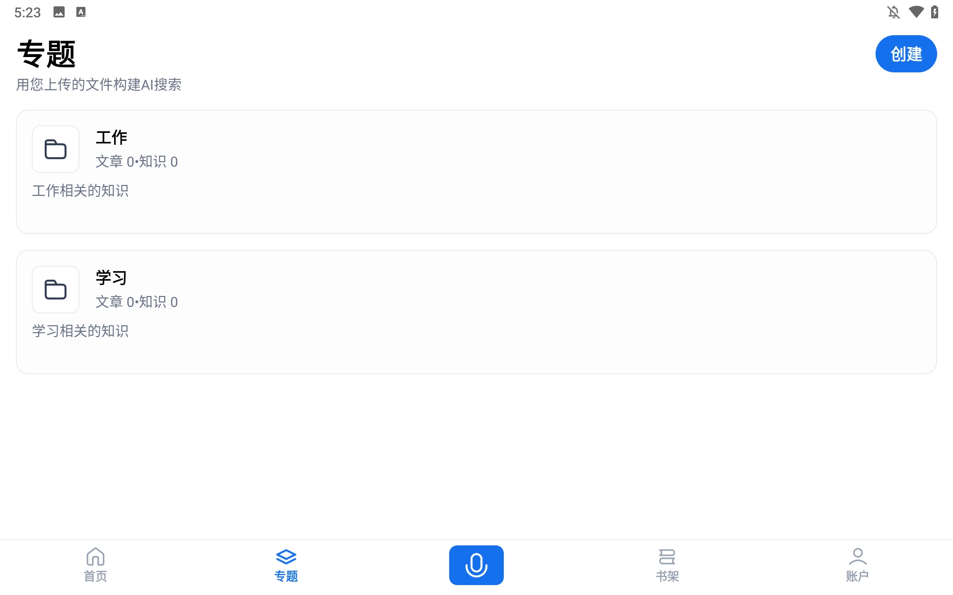Click the person account icon
The width and height of the screenshot is (953, 595).
tap(857, 556)
